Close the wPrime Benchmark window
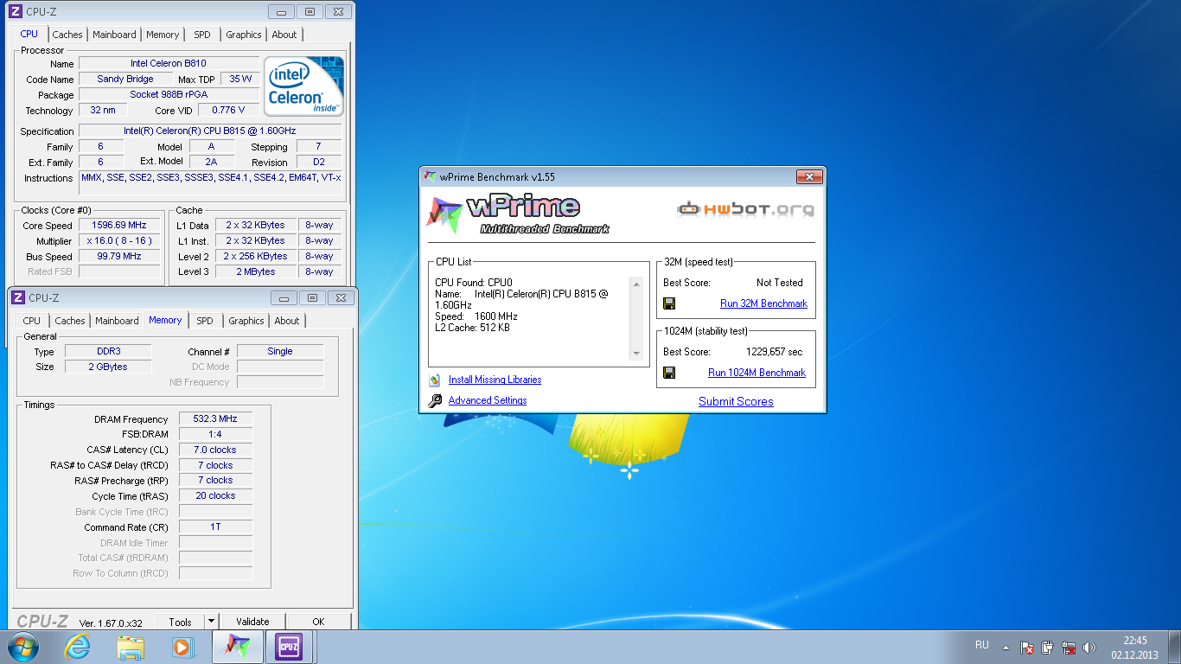This screenshot has width=1181, height=664. [x=808, y=177]
